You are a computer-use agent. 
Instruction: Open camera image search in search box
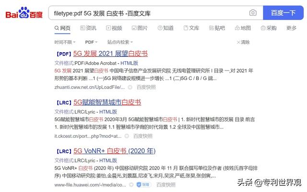[x=253, y=13]
